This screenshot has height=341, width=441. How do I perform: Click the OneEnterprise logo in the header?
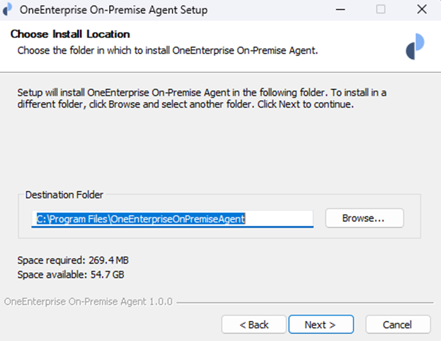click(415, 47)
